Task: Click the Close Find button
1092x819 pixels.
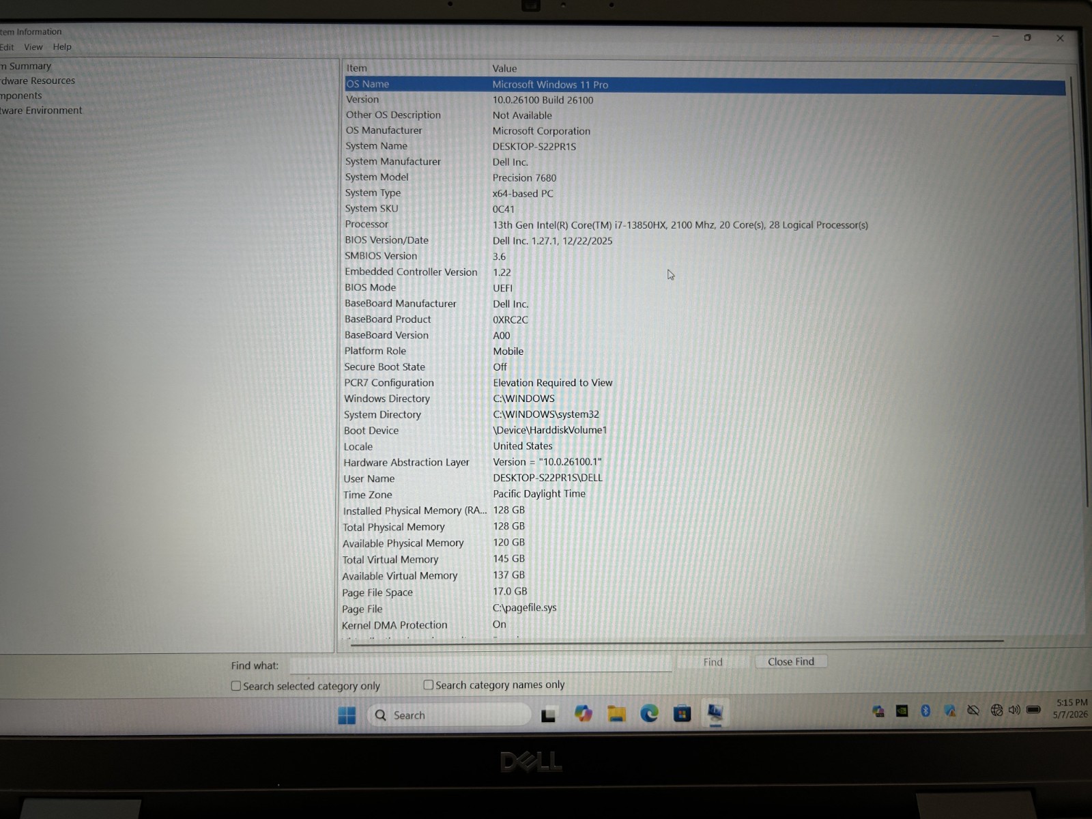Action: coord(791,661)
